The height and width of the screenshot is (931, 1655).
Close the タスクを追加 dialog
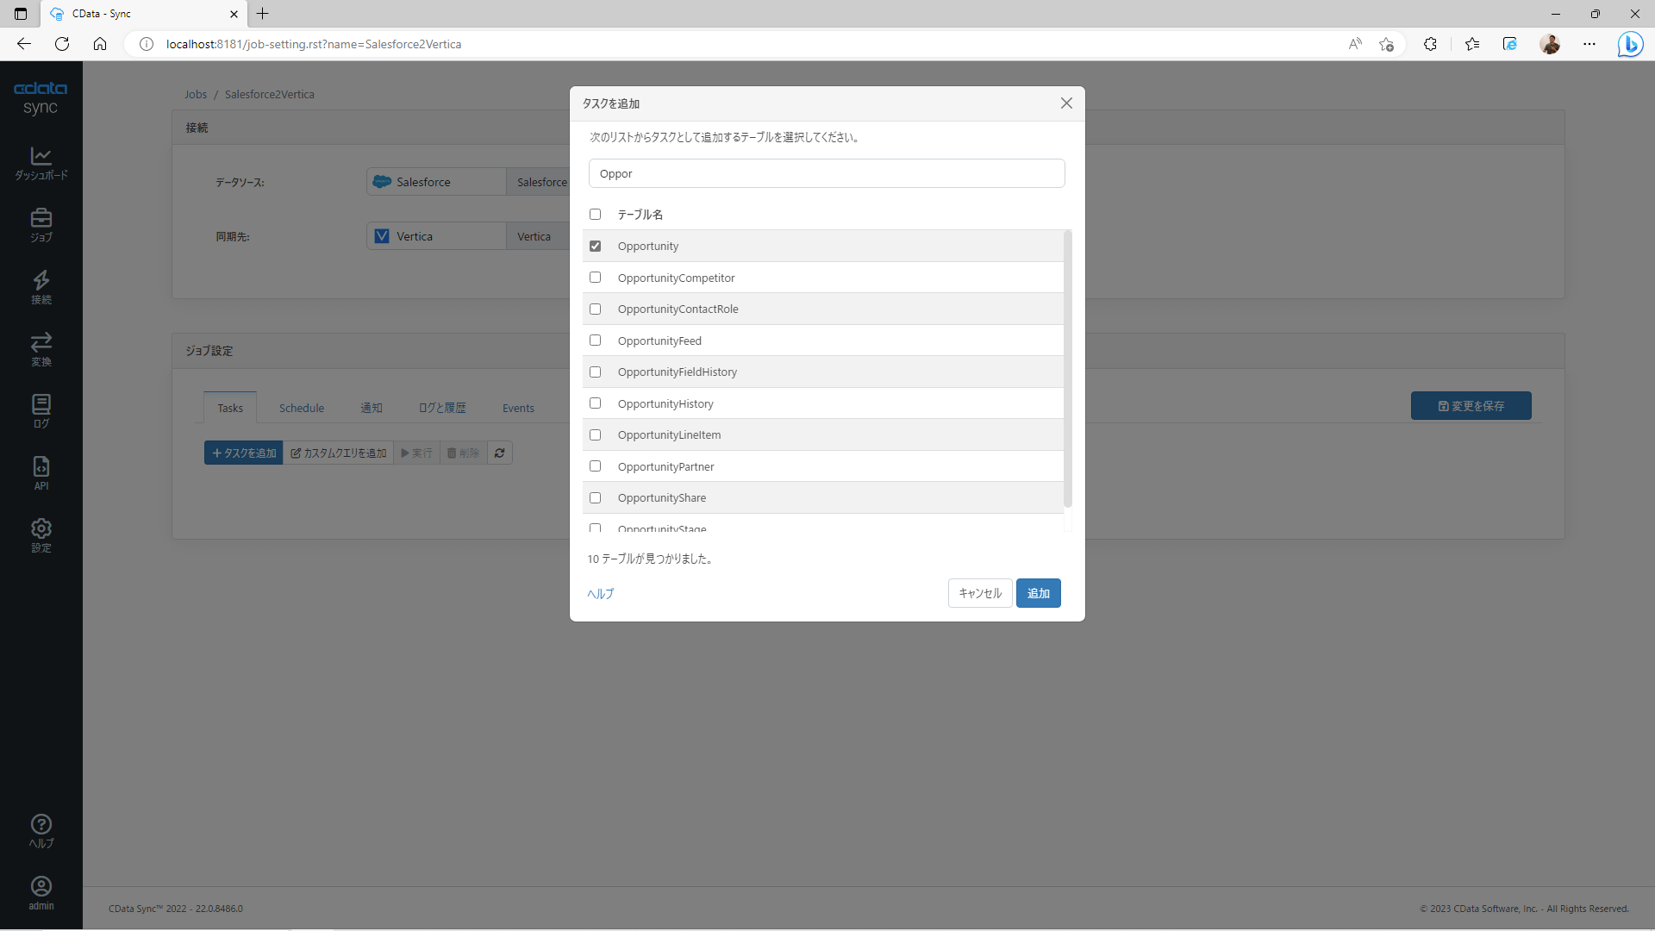(x=1066, y=103)
